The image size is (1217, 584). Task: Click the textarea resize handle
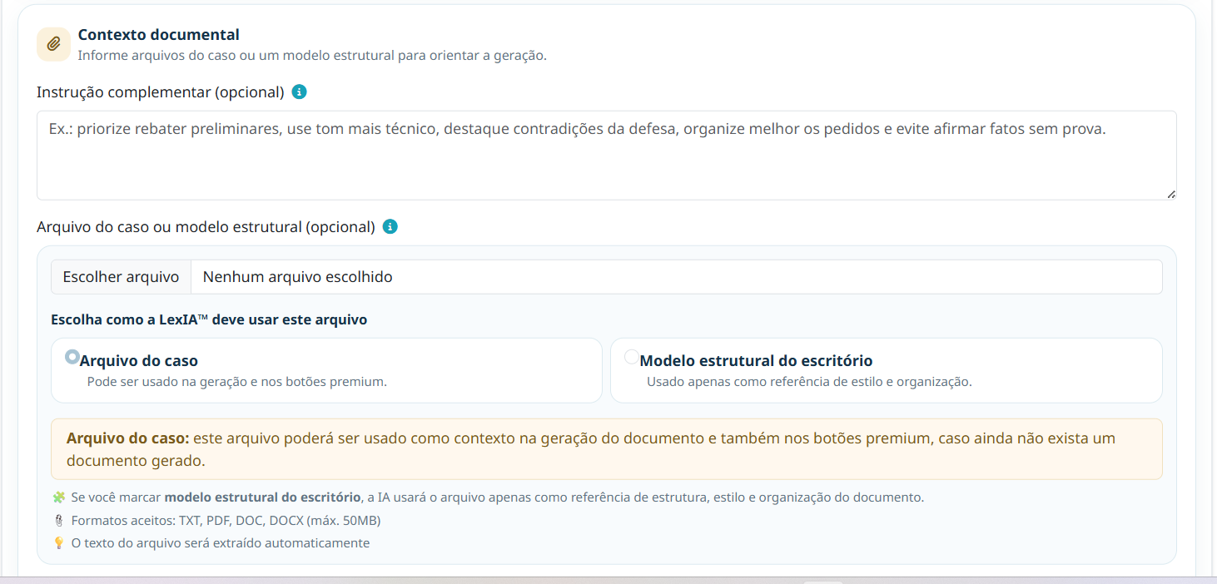click(x=1171, y=195)
